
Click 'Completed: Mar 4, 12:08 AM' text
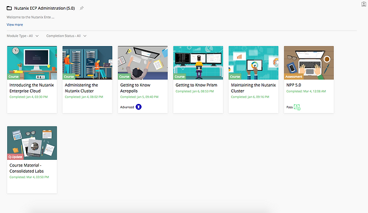tap(306, 91)
